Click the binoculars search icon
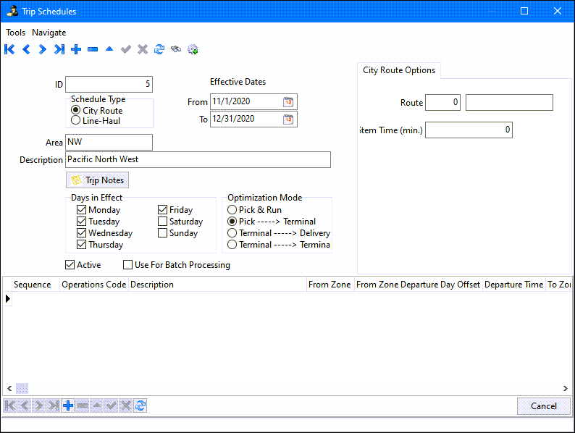575x433 pixels. click(x=176, y=49)
